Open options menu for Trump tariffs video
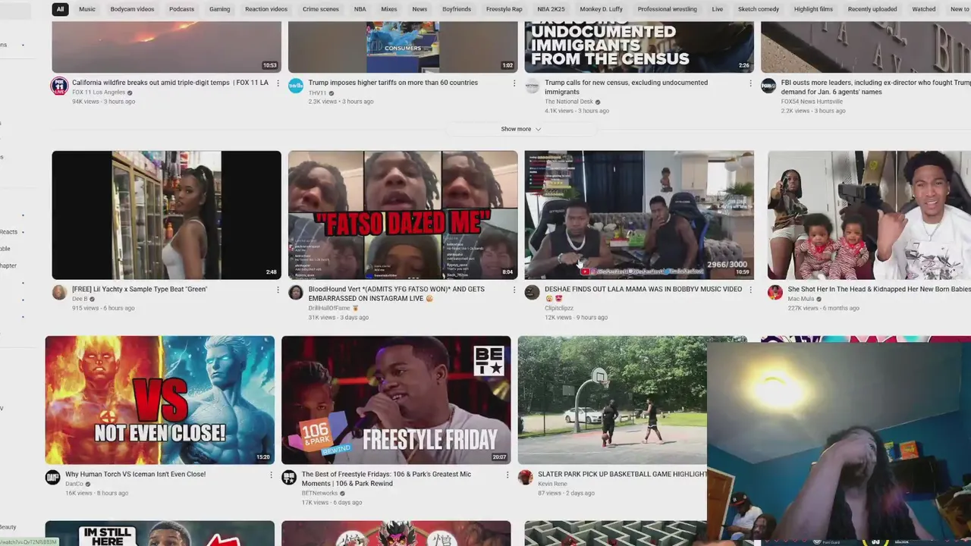 514,83
